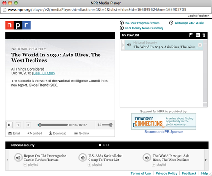The width and height of the screenshot is (212, 176).
Task: Skip to the previous track
Action: (18, 125)
